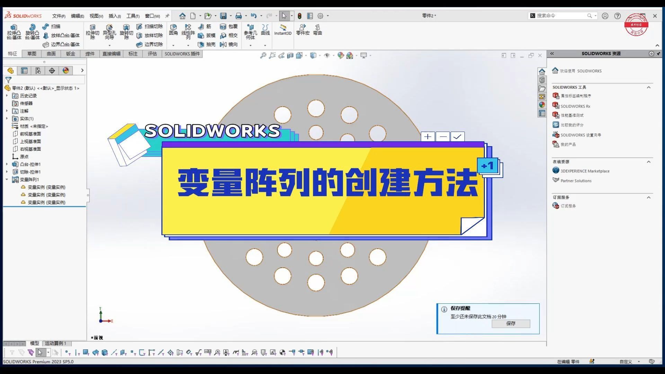Open the Hole Wizard (异型孔向导) tool

point(109,32)
